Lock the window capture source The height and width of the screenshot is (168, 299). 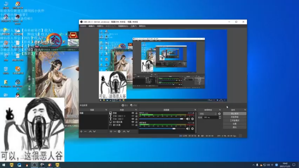point(136,125)
